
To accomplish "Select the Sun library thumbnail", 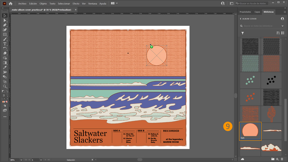I will point(250,131).
